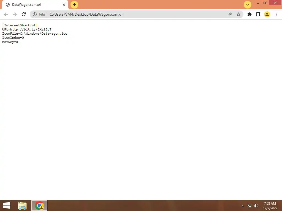Screen dimensions: 282x211
Task: Open a new tab with plus button
Action: coord(74,5)
